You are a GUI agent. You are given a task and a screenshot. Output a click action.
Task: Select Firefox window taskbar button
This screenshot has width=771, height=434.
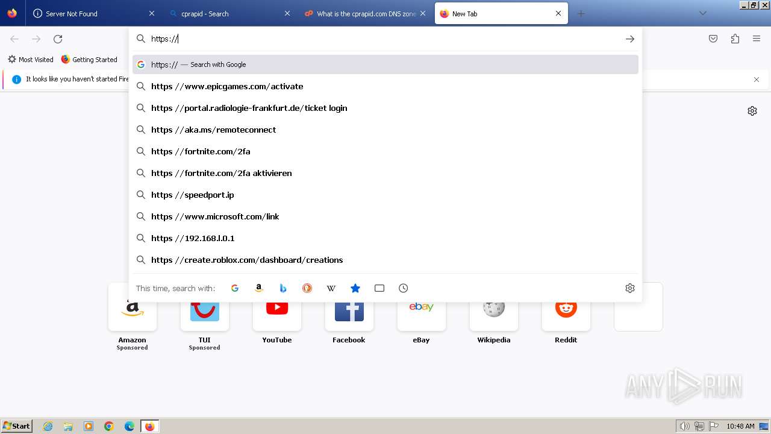(149, 426)
